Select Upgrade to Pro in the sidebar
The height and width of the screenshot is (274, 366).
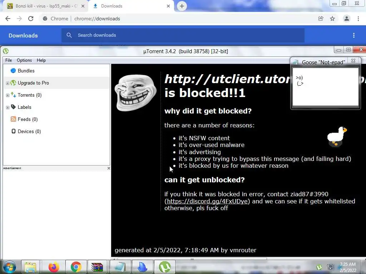[33, 83]
